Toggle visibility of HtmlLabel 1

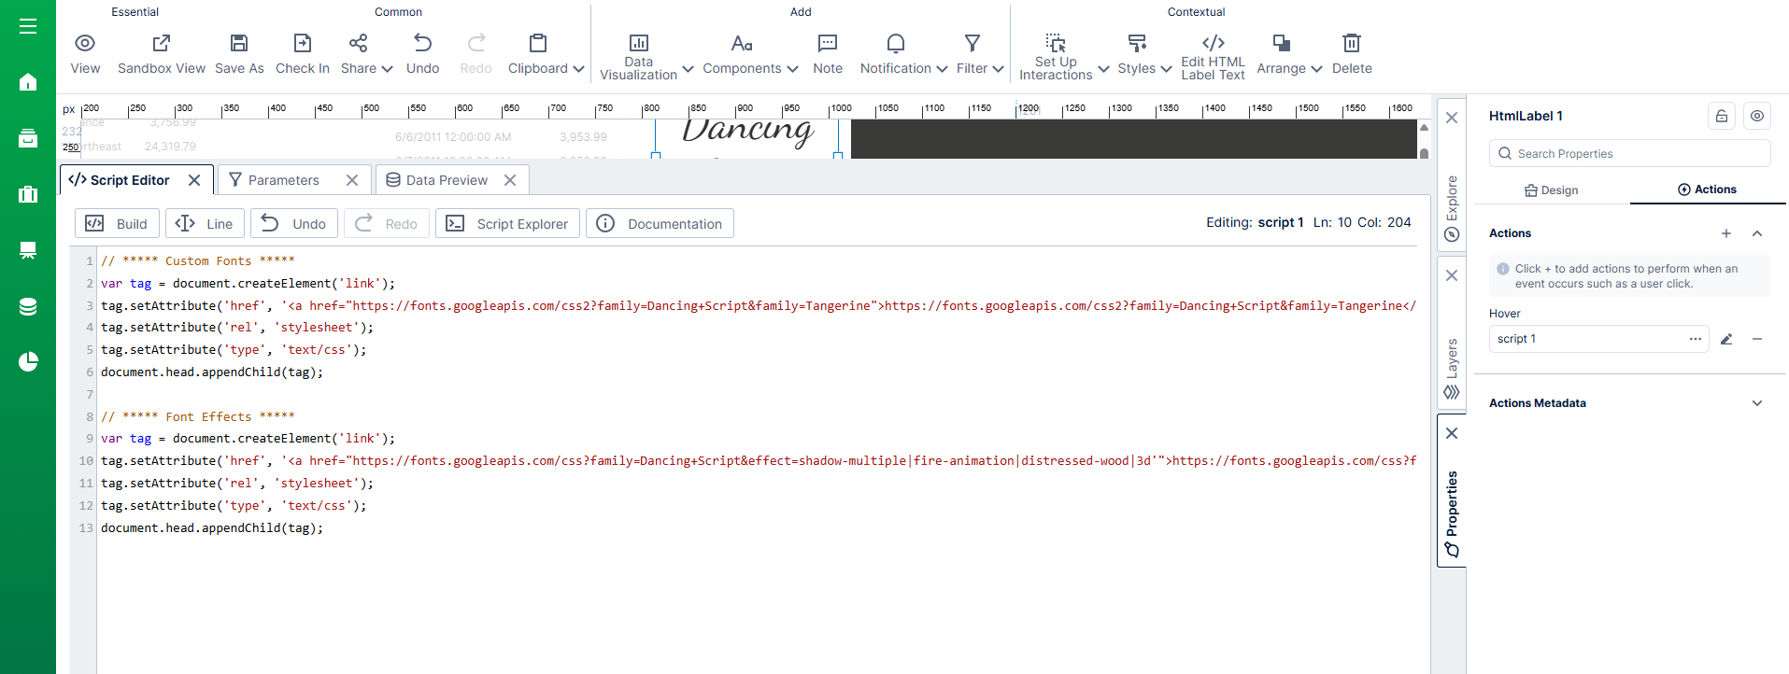[x=1757, y=116]
